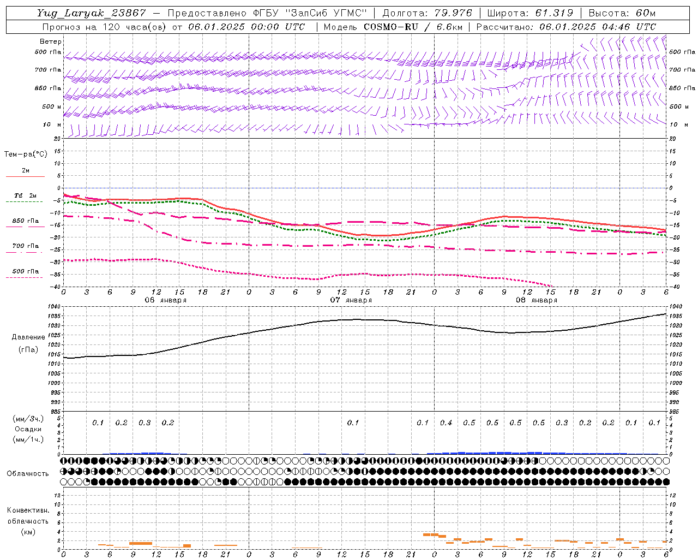Click the Td 2м dew point legend entry
The image size is (698, 559).
(x=26, y=195)
